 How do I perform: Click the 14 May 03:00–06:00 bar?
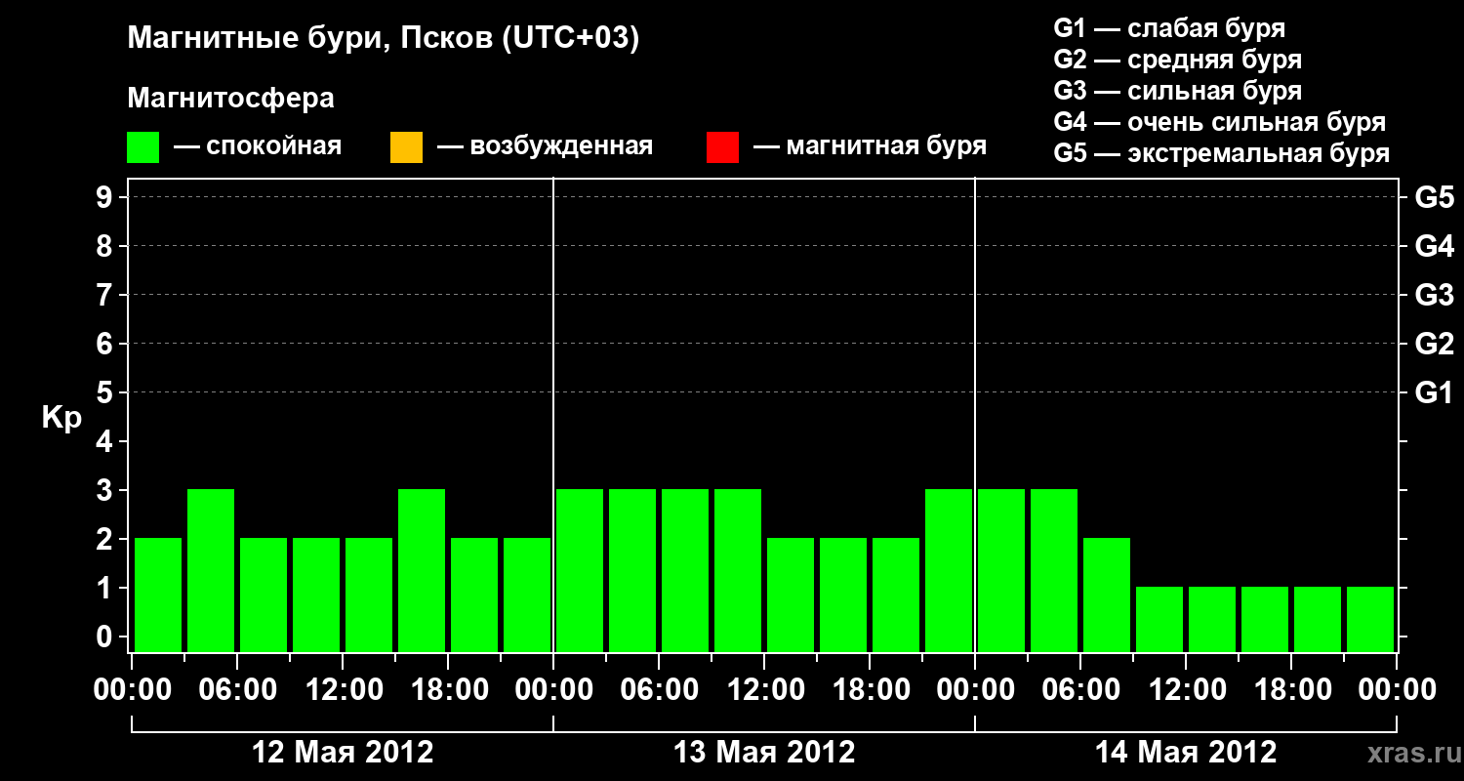pos(1054,570)
